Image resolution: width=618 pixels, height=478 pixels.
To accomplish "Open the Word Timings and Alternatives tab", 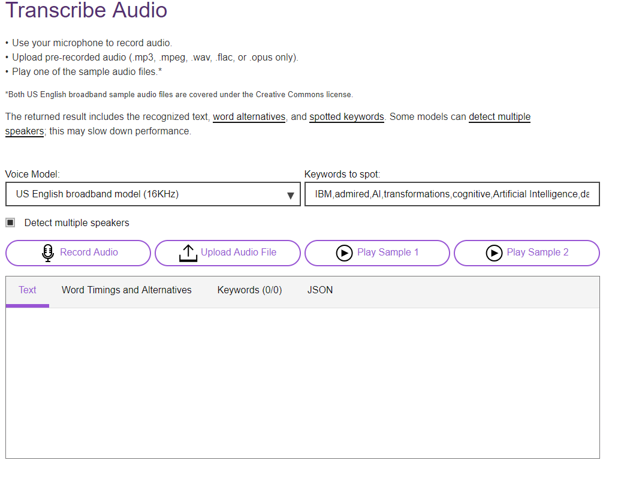I will pos(126,290).
